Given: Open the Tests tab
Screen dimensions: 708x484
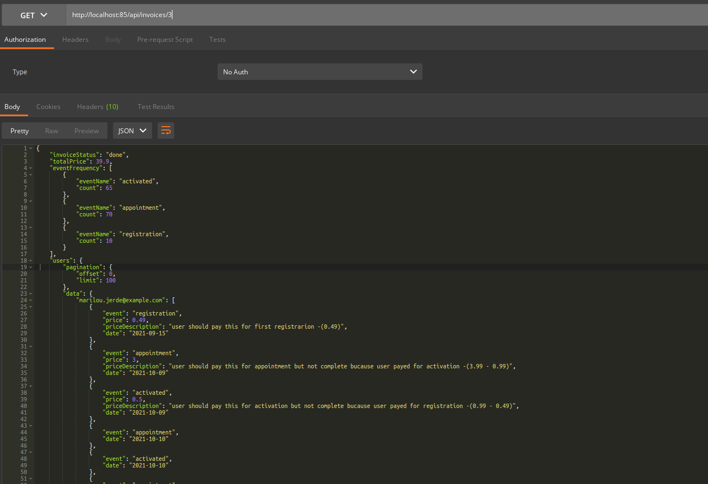Looking at the screenshot, I should pyautogui.click(x=218, y=40).
